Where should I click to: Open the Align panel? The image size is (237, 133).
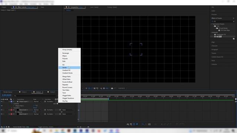(213, 42)
